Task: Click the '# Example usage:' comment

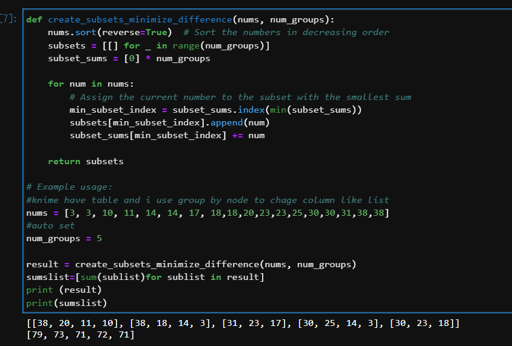Action: [x=69, y=187]
